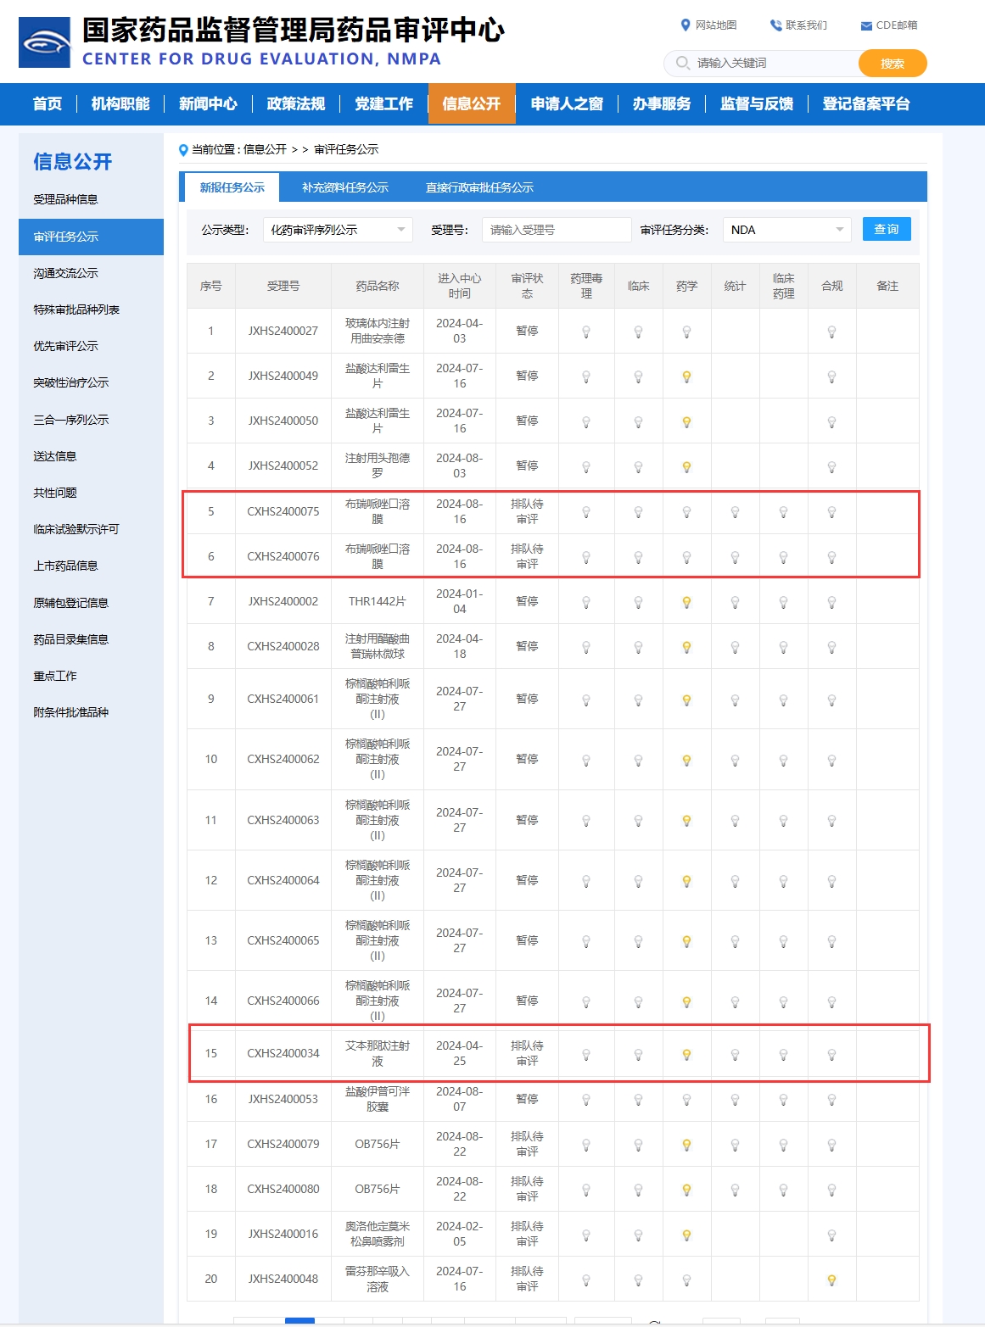Click the 统计 bulb in row CXHS2400075
Screen dimensions: 985x1327
[x=736, y=512]
